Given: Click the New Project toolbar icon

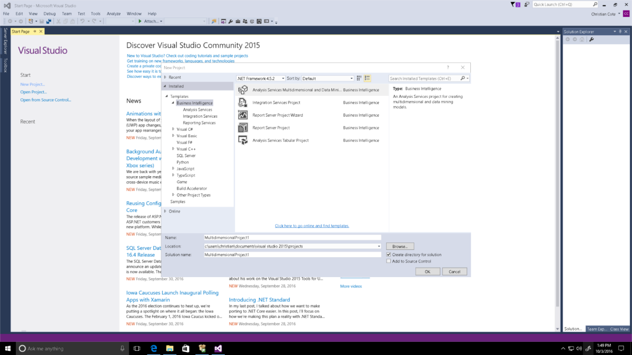Looking at the screenshot, I should pos(31,22).
